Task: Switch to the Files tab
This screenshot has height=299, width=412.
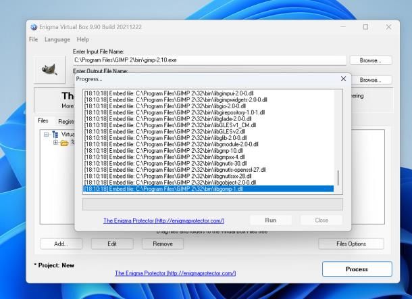Action: click(43, 121)
